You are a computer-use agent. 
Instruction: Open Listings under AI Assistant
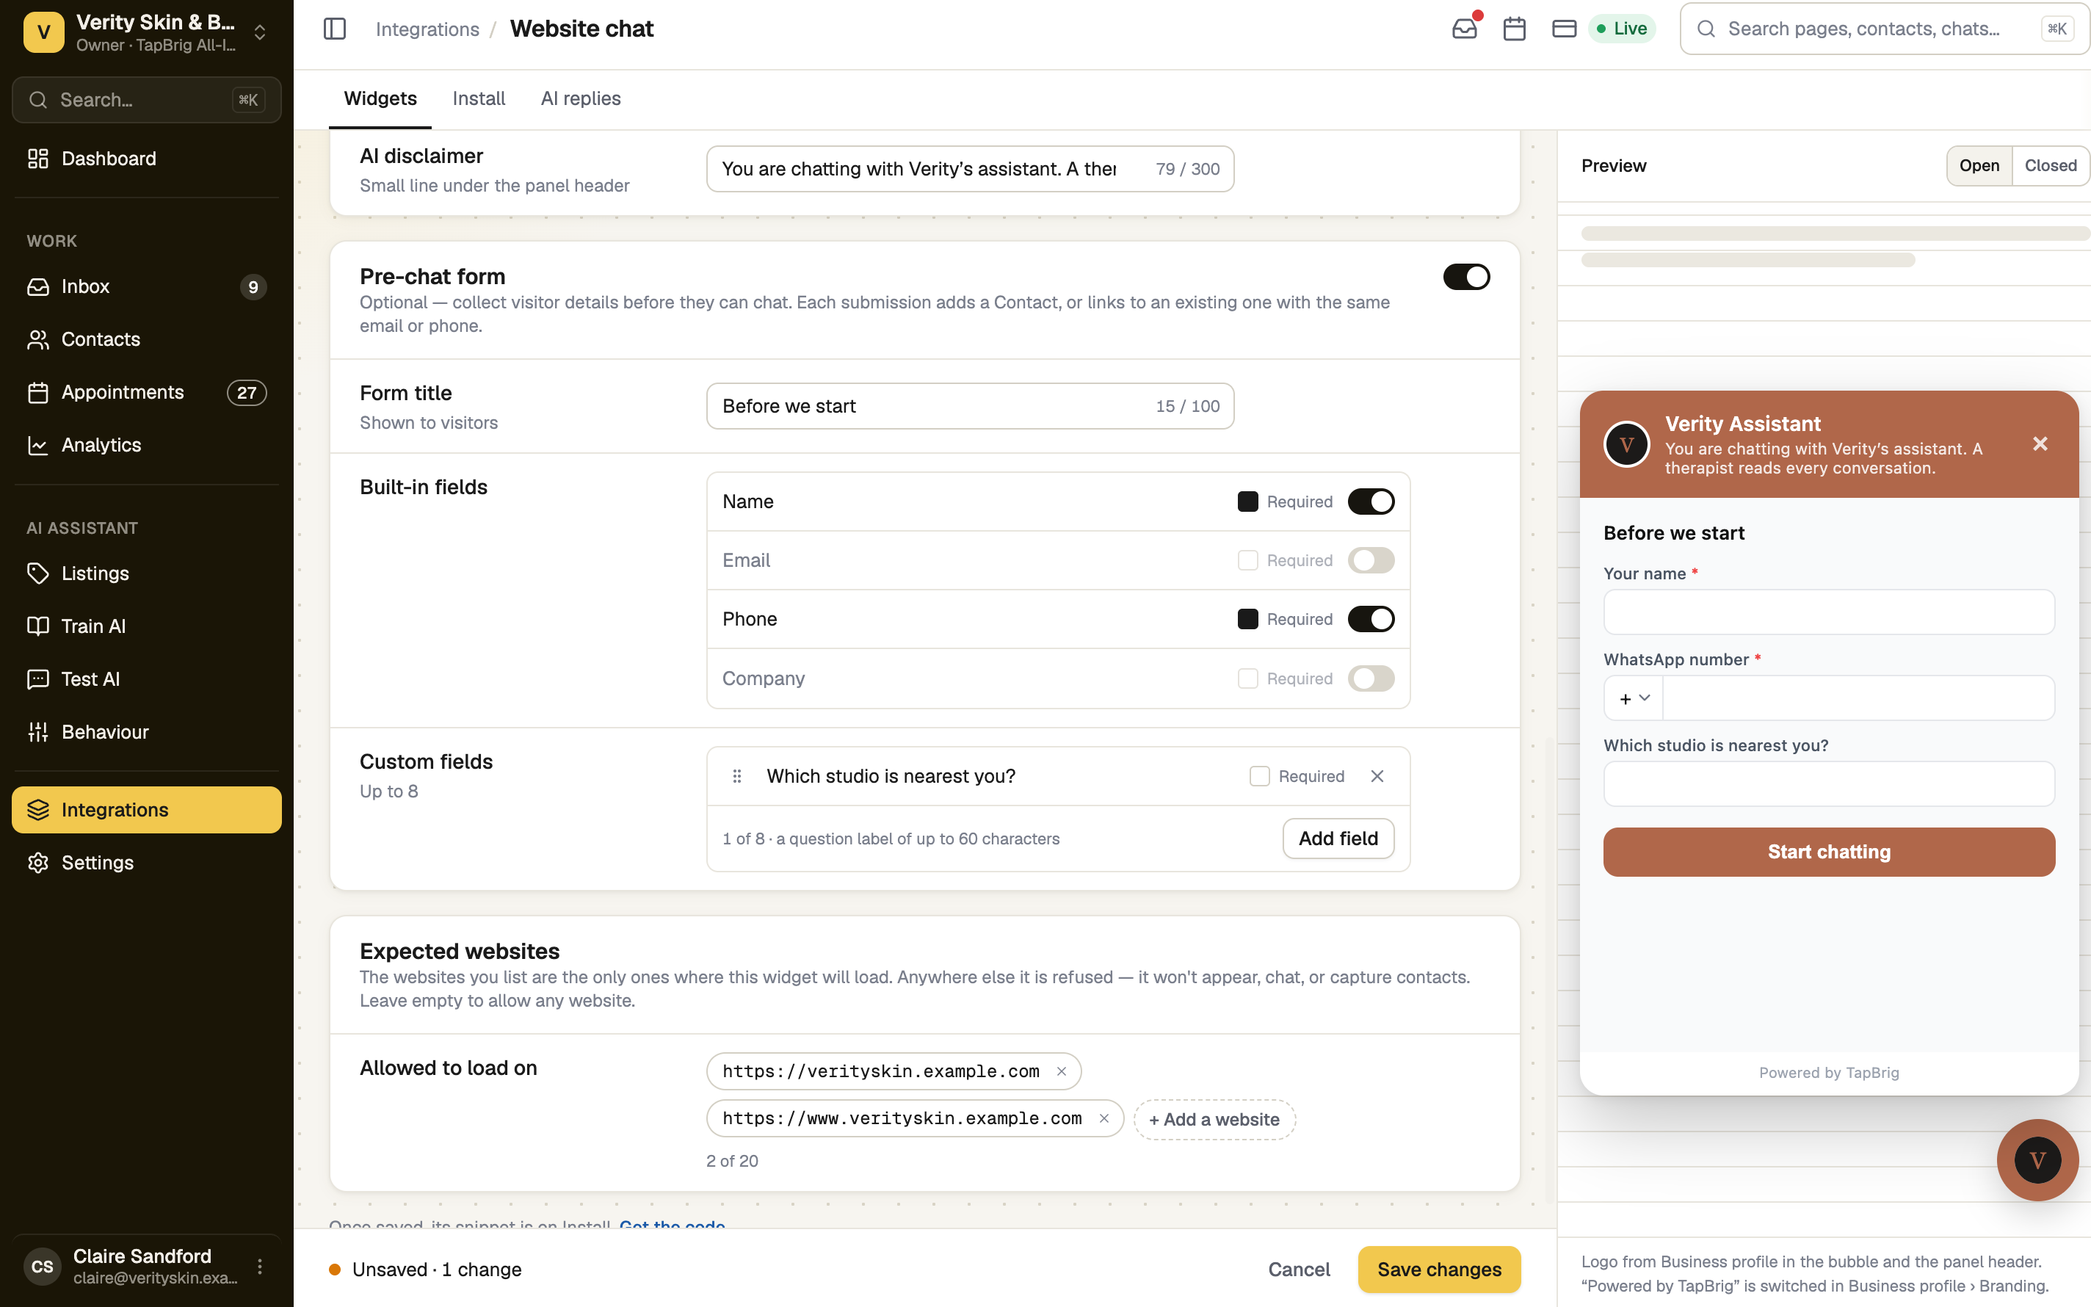(x=147, y=573)
